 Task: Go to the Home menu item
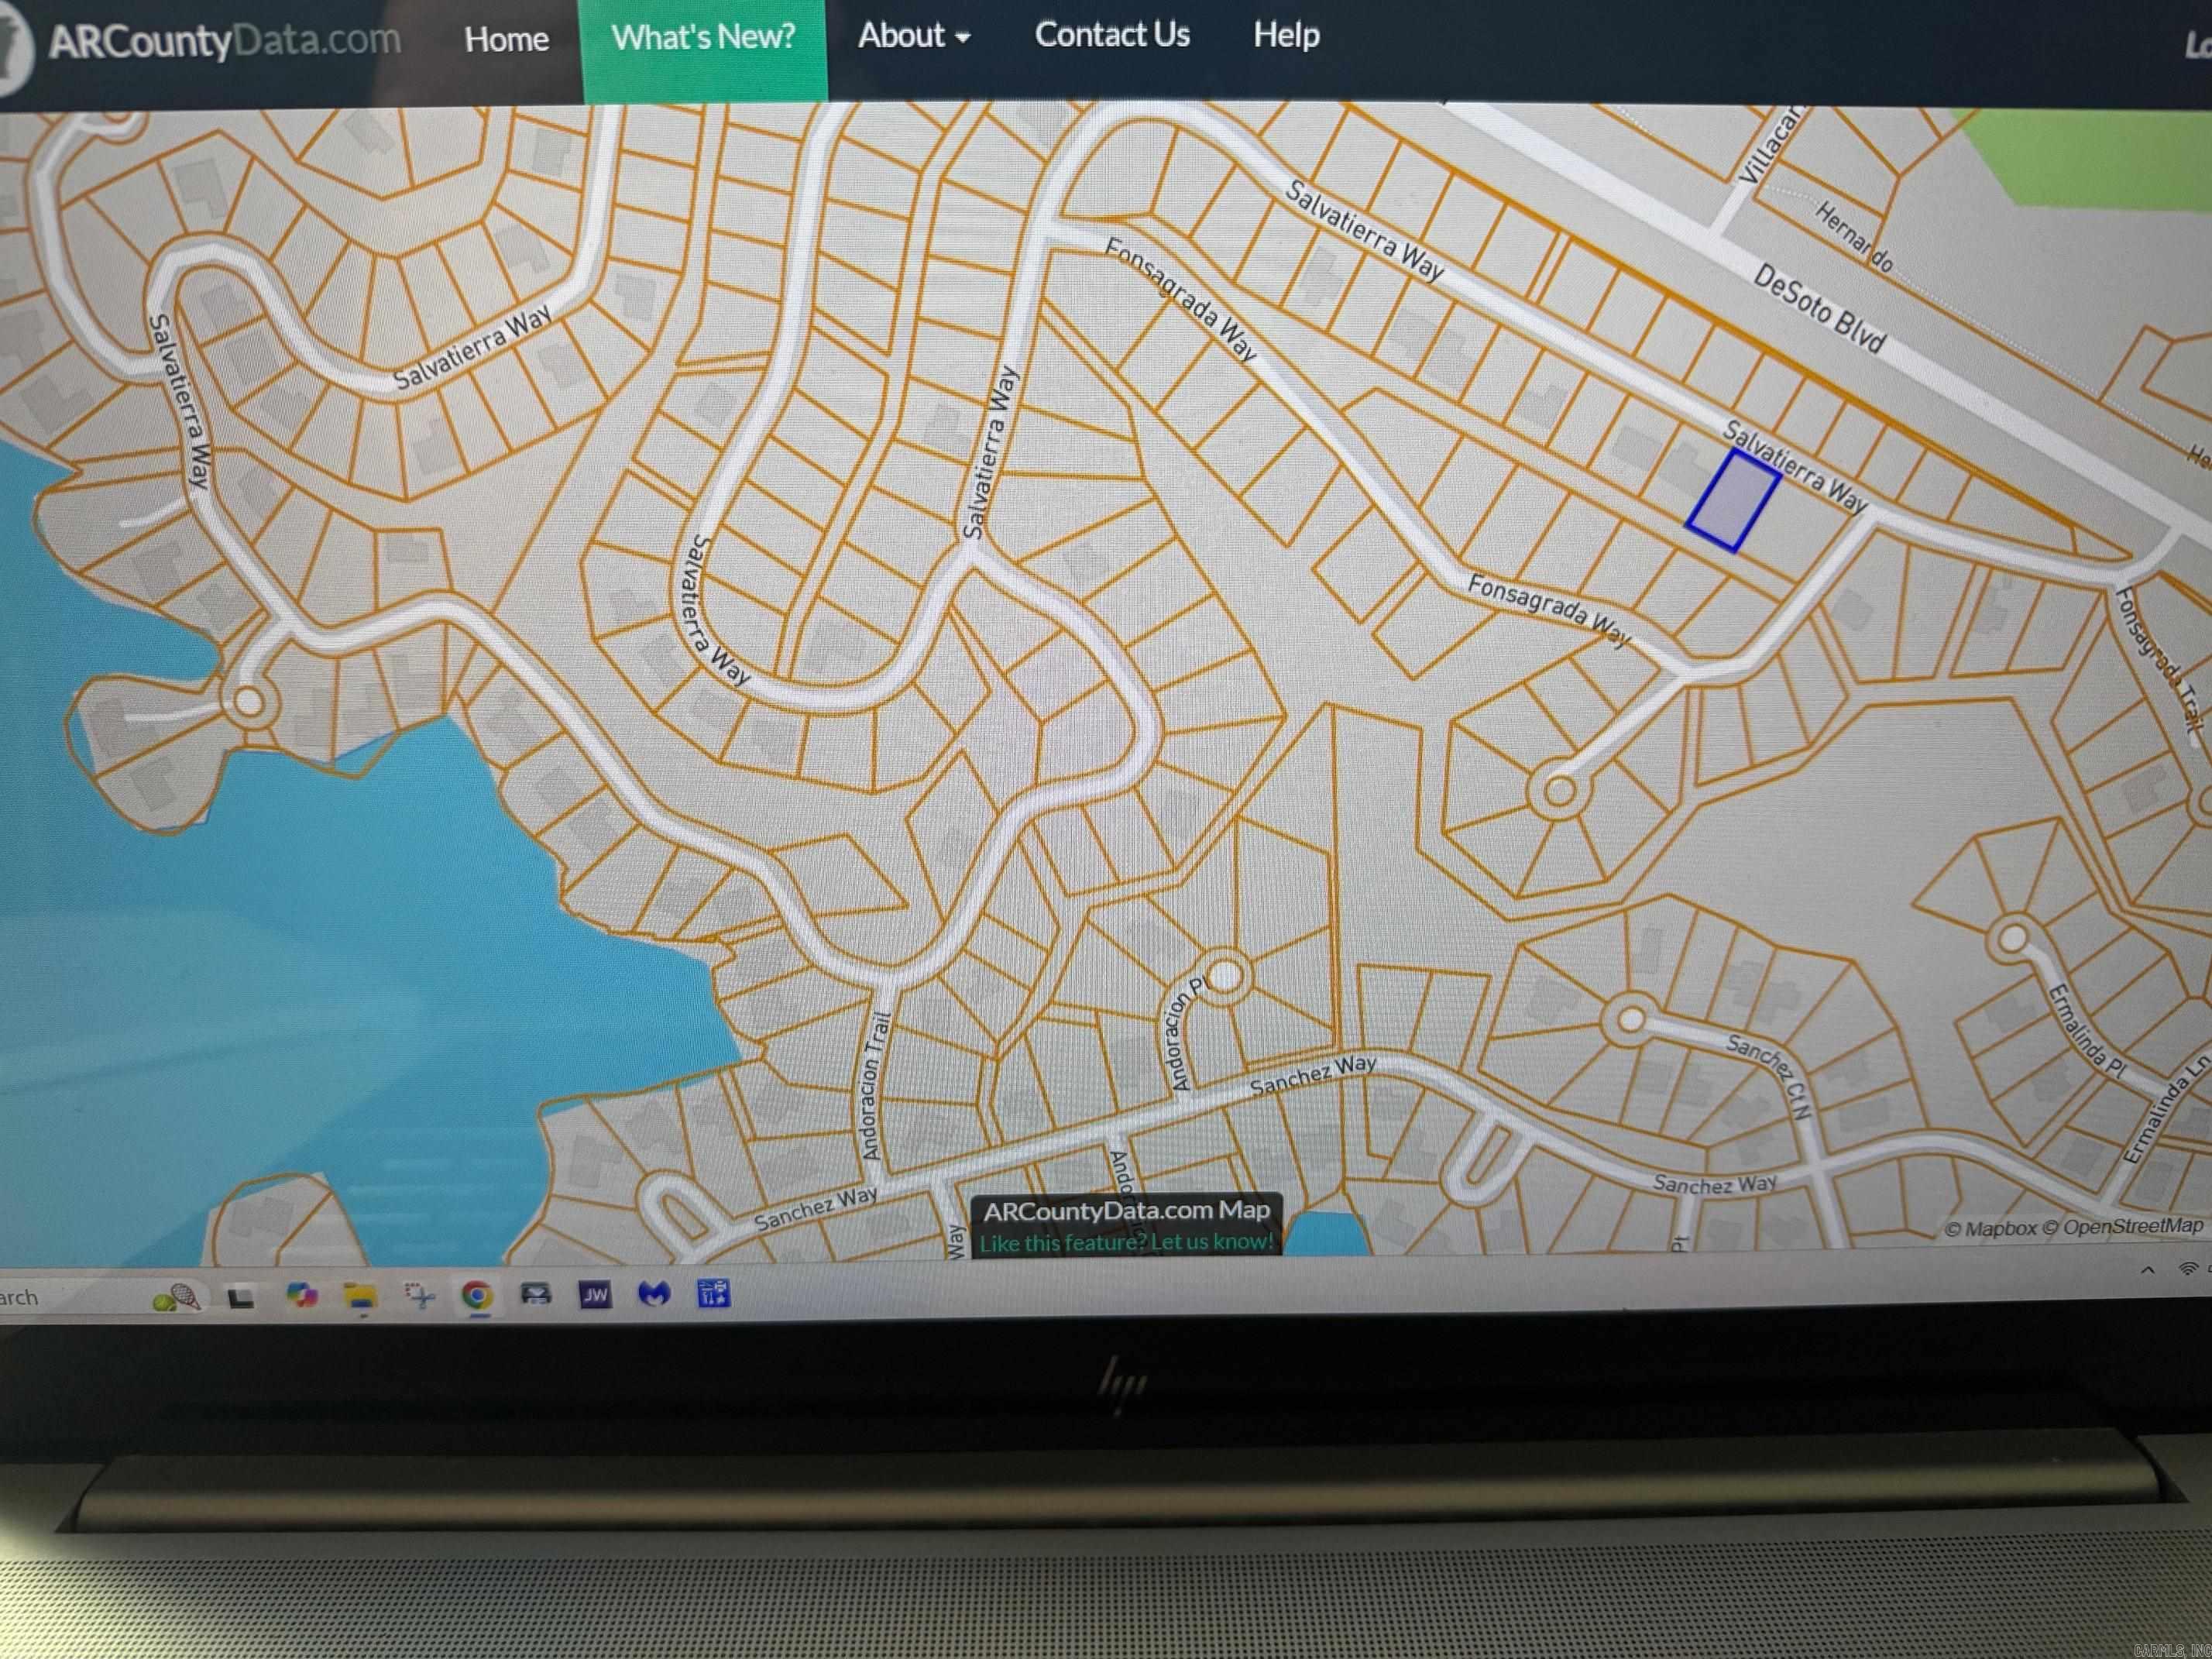pyautogui.click(x=506, y=40)
